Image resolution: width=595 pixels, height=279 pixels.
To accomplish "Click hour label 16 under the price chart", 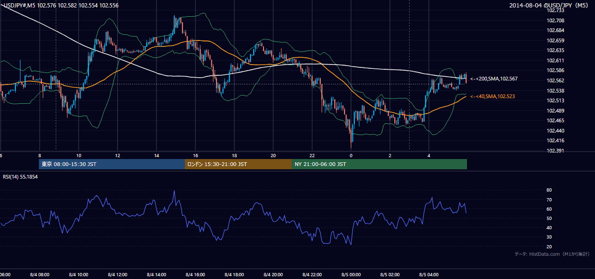I will click(196, 155).
